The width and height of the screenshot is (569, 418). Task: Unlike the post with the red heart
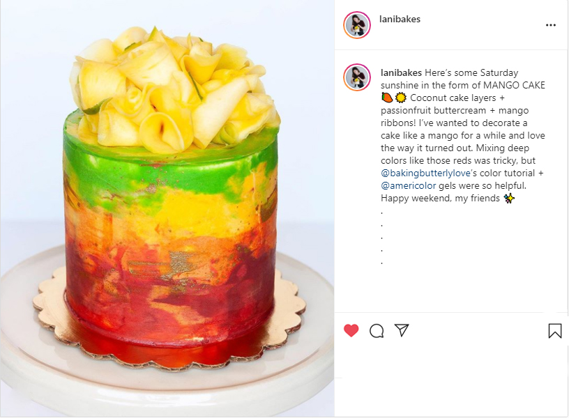tap(351, 330)
